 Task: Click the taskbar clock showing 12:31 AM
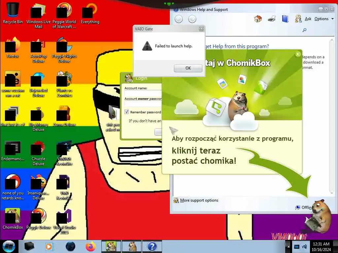tap(321, 246)
